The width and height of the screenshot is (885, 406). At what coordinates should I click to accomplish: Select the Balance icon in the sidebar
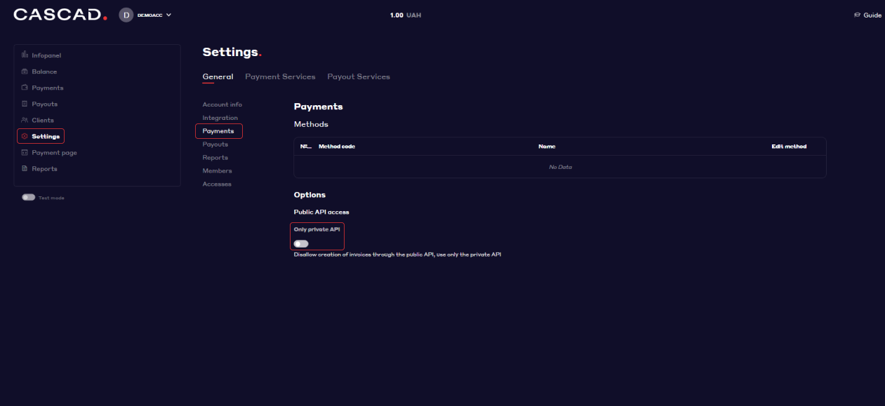(25, 71)
